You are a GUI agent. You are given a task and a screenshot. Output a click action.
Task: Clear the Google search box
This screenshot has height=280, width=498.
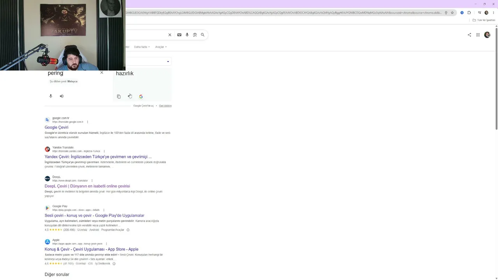pos(170,35)
